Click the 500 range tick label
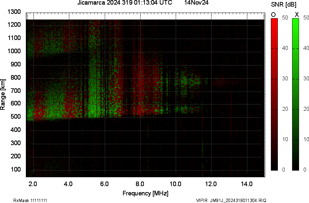 (x=16, y=117)
